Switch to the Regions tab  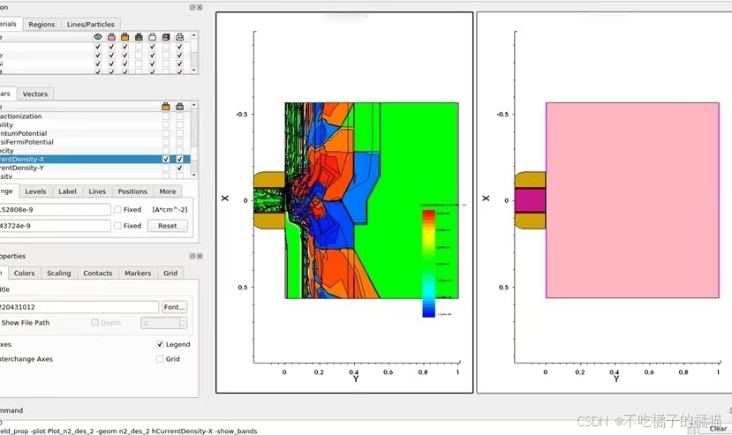click(x=42, y=25)
